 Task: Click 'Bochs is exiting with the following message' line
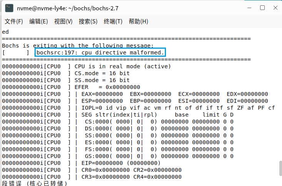point(78,46)
